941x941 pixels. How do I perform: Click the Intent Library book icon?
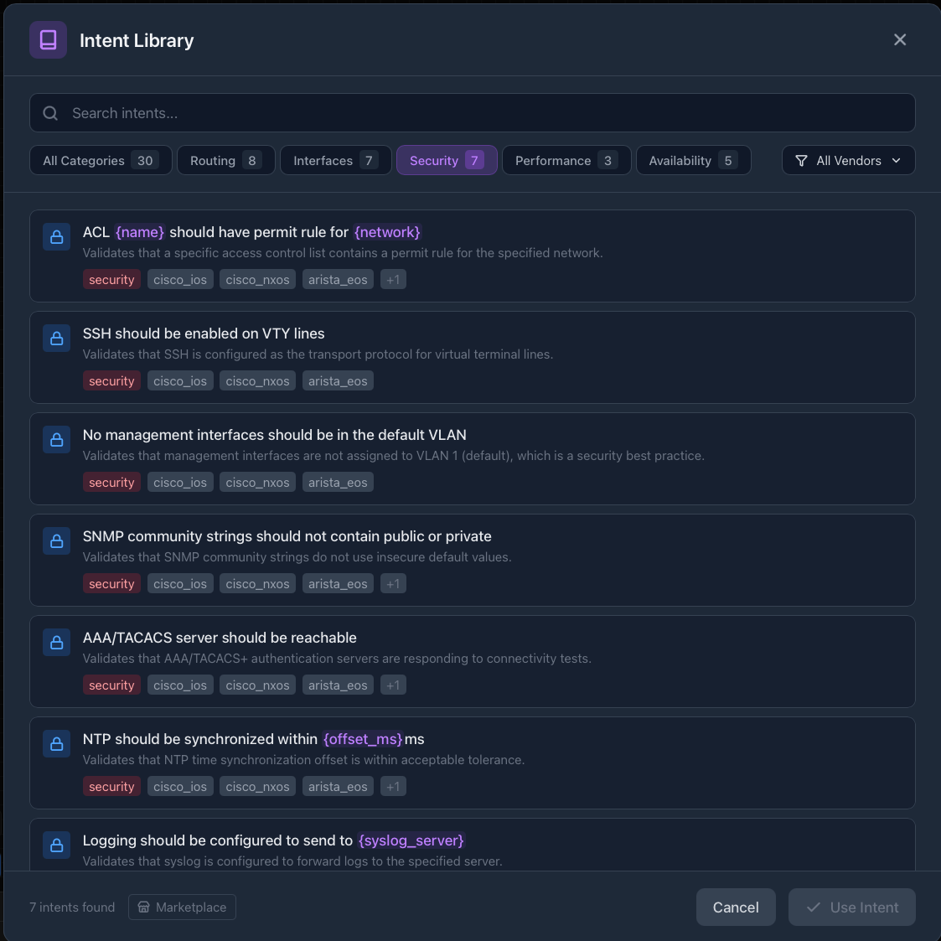[48, 40]
